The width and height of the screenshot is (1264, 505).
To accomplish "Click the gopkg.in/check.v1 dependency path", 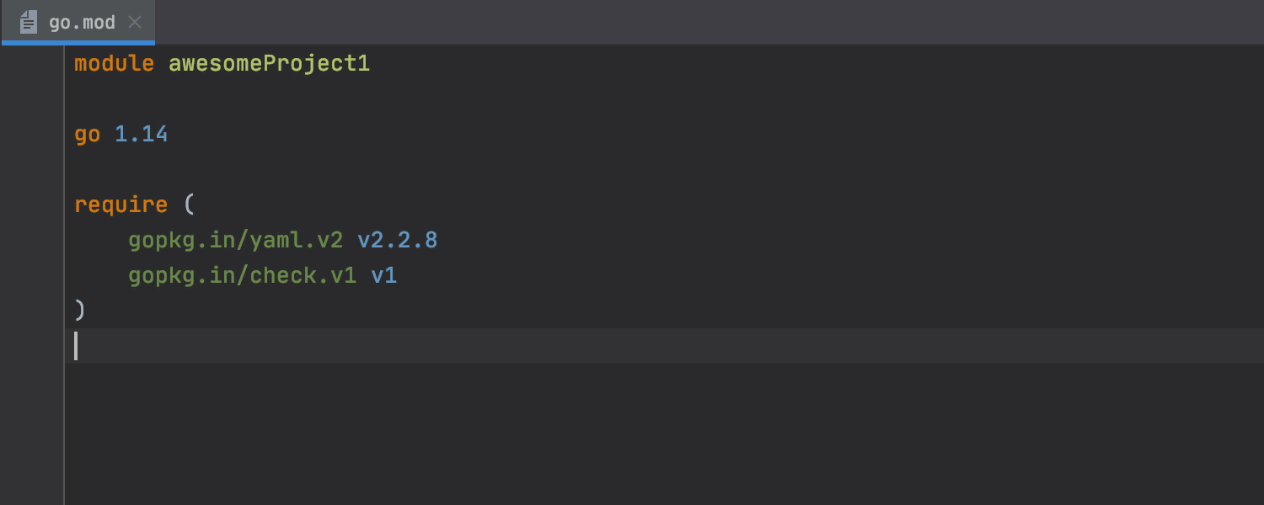I will pos(242,276).
